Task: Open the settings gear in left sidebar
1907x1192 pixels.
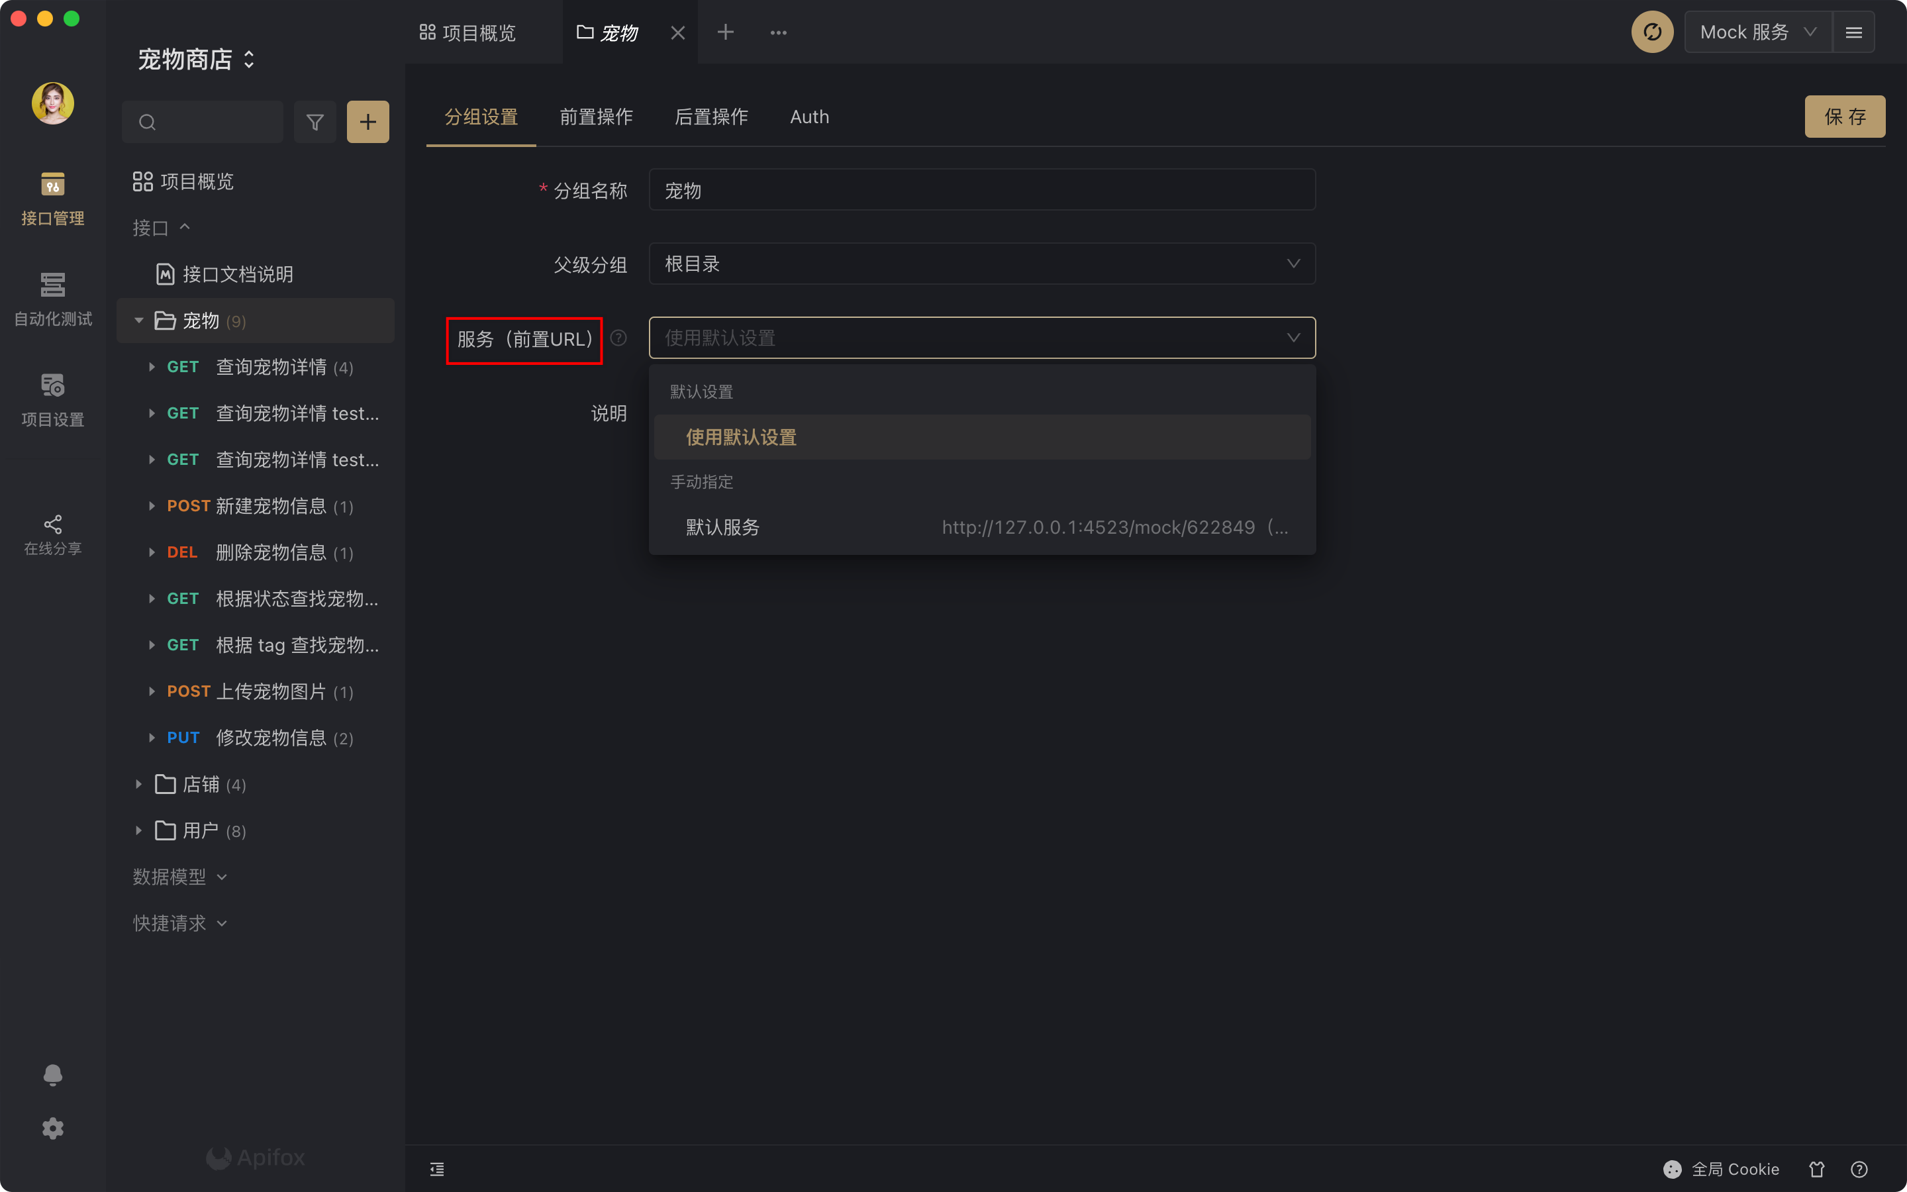Action: point(53,1128)
